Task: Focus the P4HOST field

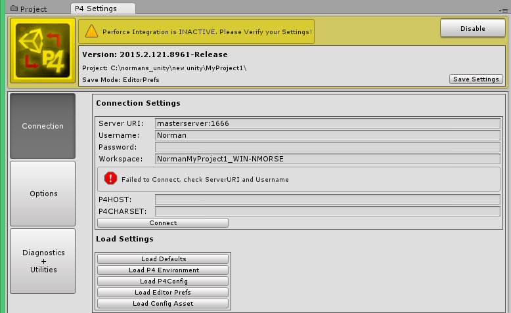Action: (328, 199)
